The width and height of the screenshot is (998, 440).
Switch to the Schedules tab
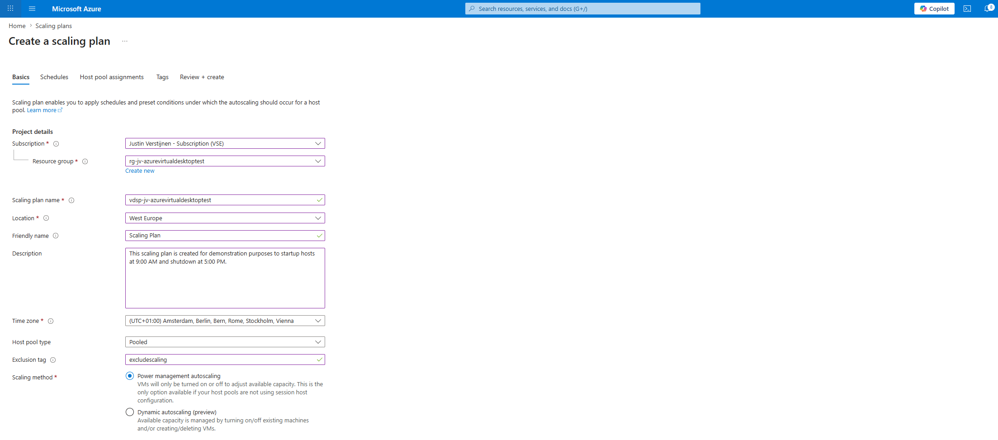[54, 77]
